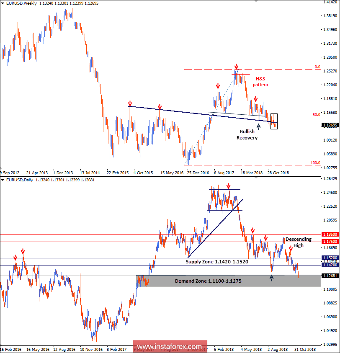Click the 1.24500 value on daily price scale
This screenshot has width=340, height=353.
330,193
